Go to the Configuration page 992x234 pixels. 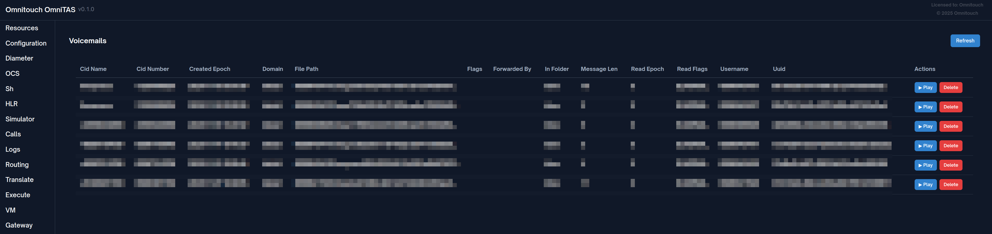pos(26,43)
